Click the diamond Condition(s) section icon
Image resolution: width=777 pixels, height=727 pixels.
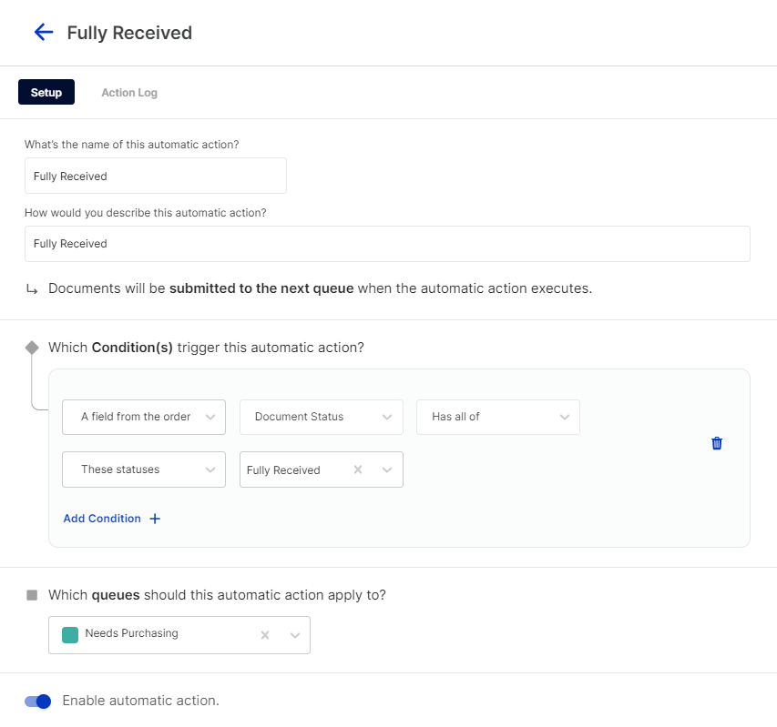[x=32, y=348]
